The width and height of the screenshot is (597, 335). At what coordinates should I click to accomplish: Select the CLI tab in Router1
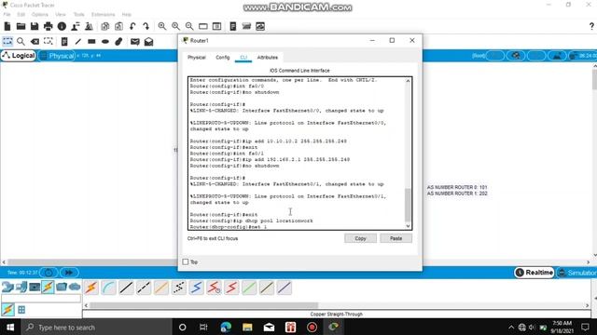[x=243, y=58]
